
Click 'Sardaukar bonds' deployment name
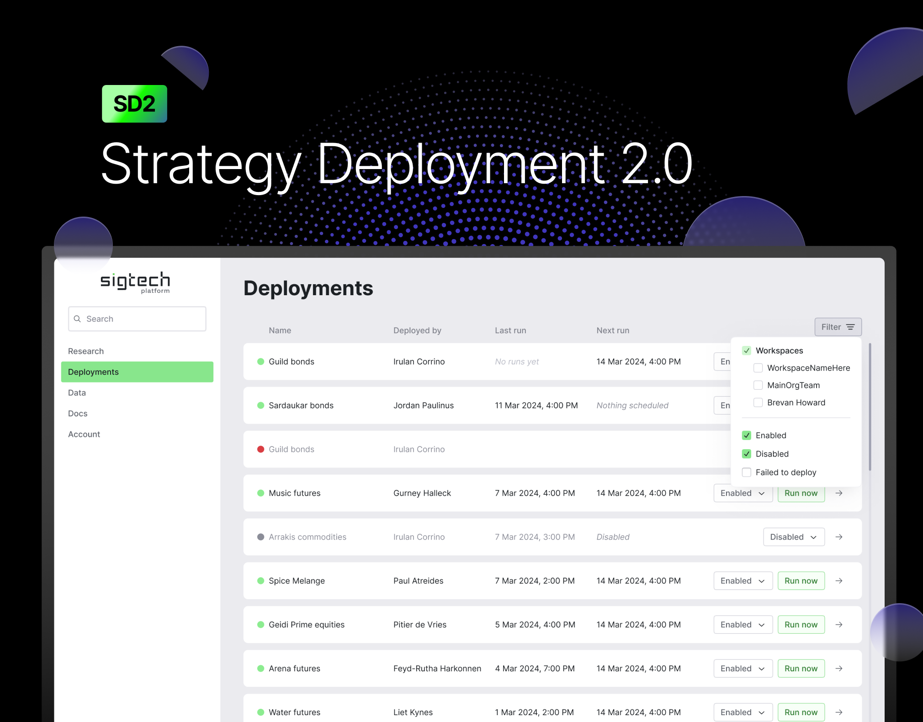tap(301, 405)
